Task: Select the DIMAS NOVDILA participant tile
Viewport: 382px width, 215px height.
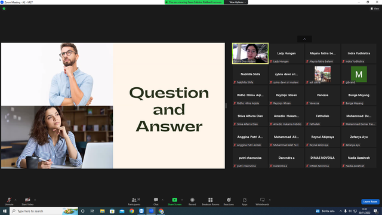Action: click(x=322, y=158)
